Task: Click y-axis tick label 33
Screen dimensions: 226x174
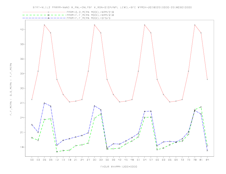Action: [x=22, y=74]
